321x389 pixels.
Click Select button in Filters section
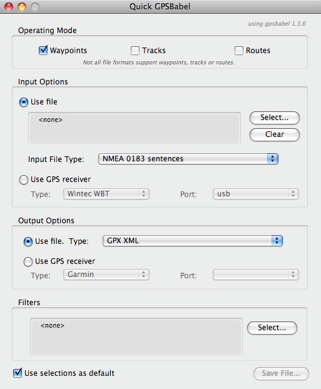point(272,328)
